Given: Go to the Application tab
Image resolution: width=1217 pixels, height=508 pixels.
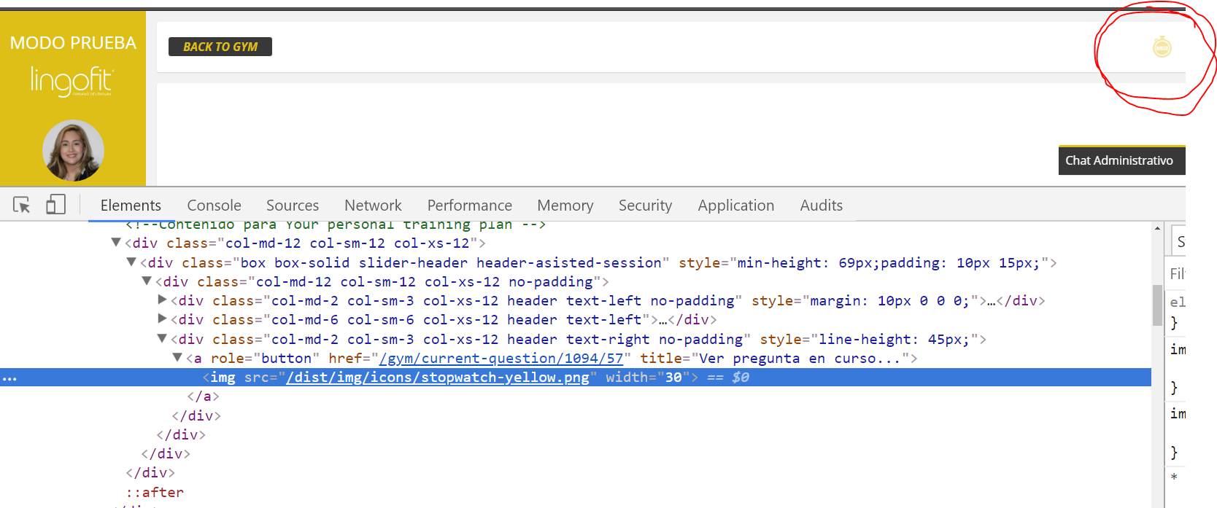Looking at the screenshot, I should (735, 206).
